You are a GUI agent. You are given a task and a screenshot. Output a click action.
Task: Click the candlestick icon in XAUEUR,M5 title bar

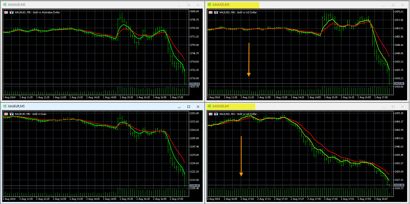click(x=5, y=106)
